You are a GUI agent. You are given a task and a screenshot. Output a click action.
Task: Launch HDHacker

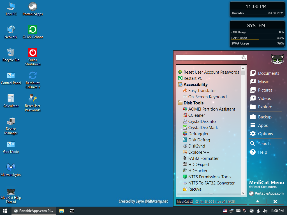click(x=195, y=170)
